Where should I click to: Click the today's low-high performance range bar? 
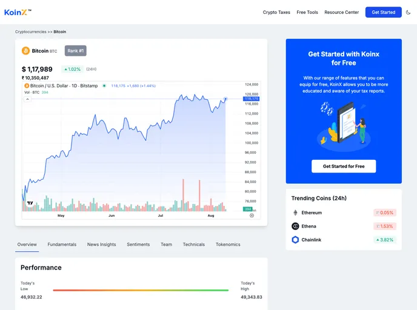[141, 291]
